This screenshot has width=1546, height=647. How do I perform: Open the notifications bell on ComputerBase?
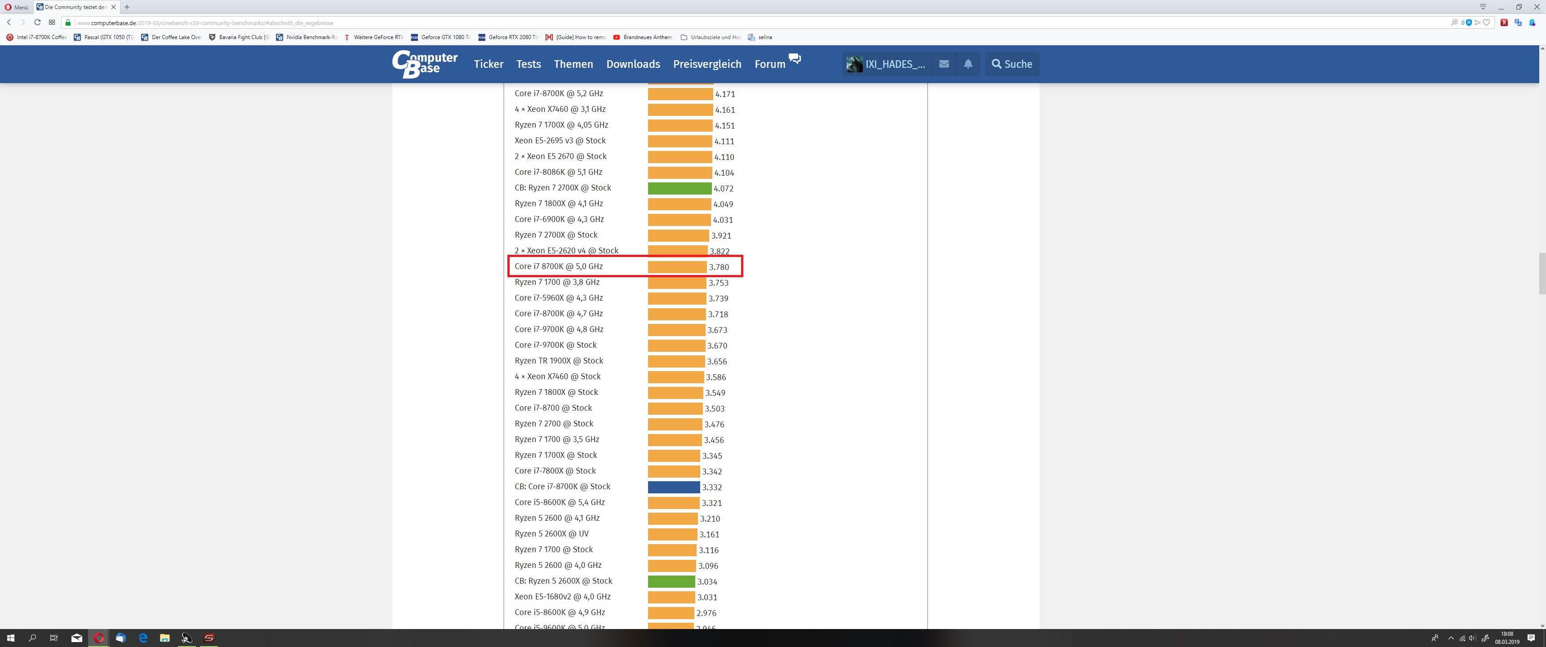(968, 64)
